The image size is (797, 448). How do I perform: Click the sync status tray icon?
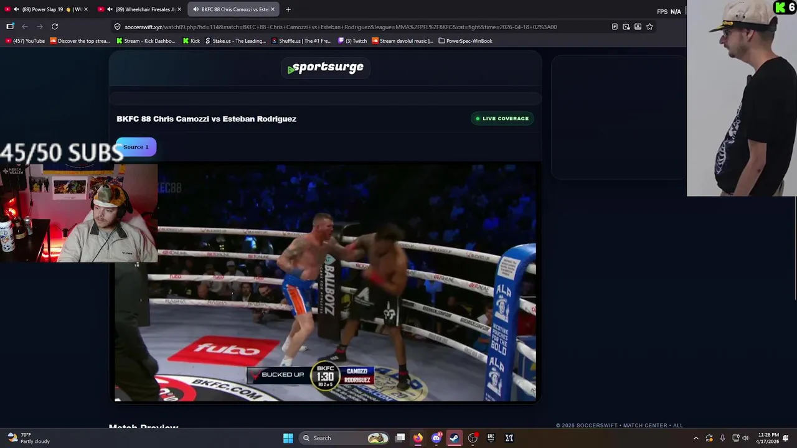point(709,438)
